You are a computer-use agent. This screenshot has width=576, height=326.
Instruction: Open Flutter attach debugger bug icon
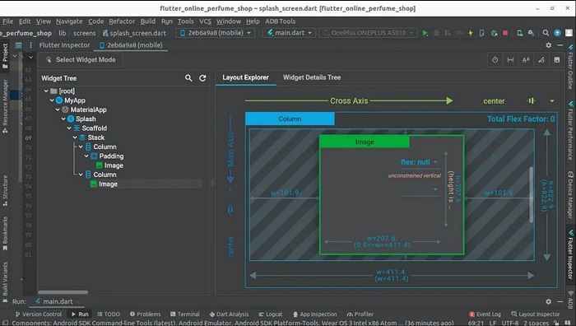tap(494, 33)
